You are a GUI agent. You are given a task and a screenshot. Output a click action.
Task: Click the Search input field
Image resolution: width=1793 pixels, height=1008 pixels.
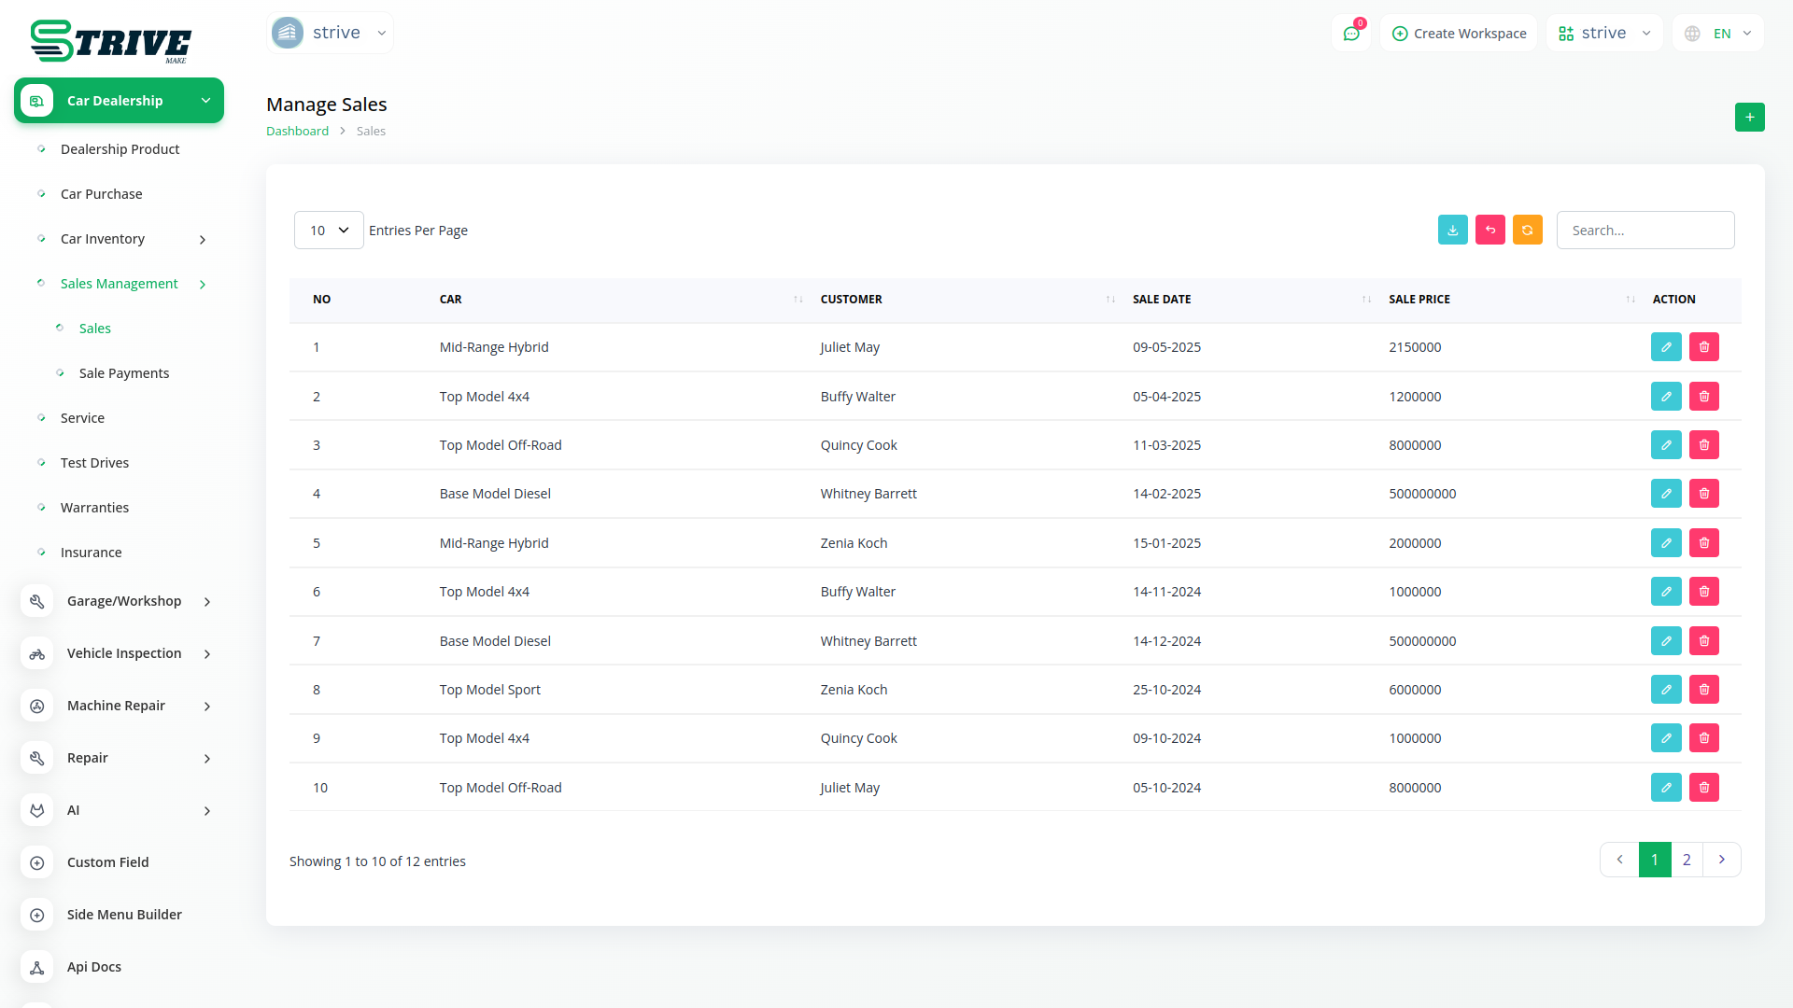[x=1645, y=231]
